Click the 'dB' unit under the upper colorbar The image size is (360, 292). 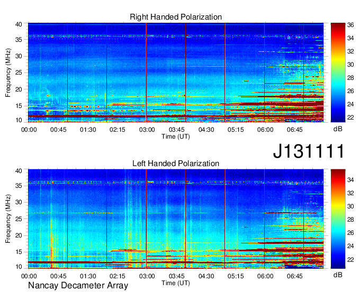coord(338,129)
